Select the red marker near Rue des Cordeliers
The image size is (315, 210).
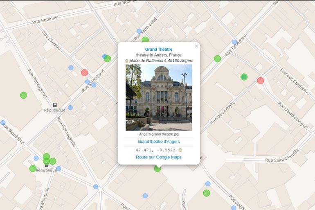point(261,80)
